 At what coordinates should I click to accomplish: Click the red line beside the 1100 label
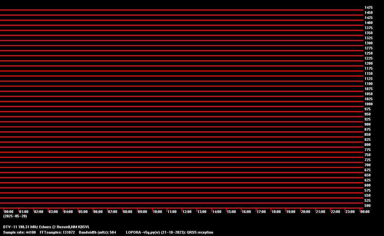click(x=181, y=81)
